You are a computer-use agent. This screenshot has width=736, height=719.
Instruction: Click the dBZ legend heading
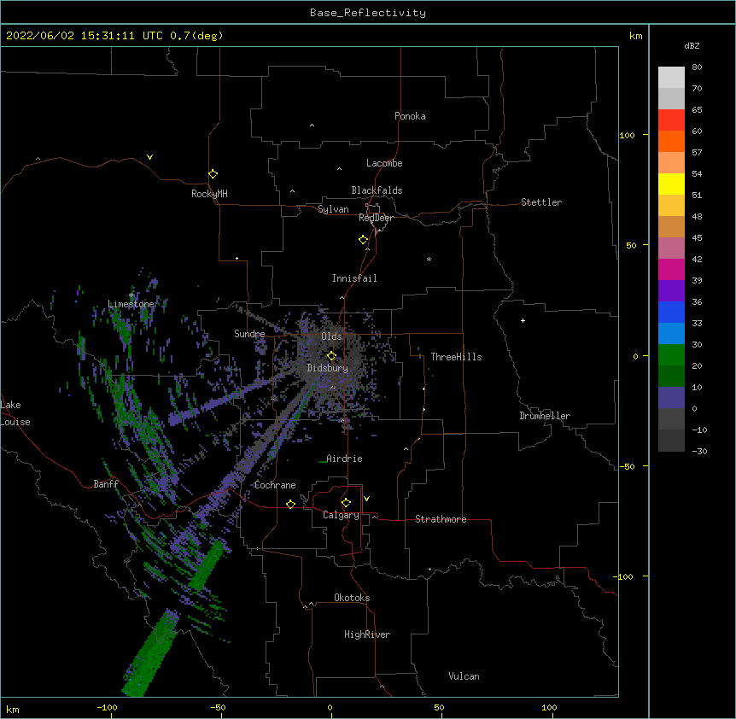692,45
